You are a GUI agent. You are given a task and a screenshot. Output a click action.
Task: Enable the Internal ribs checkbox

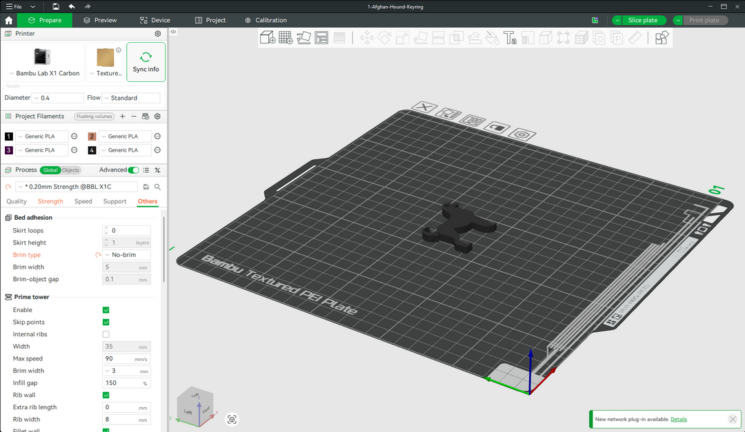tap(106, 334)
